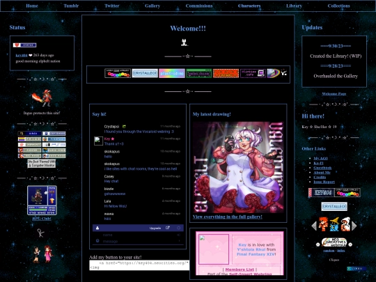Open the Commissions nav item
The image size is (376, 282).
click(199, 6)
